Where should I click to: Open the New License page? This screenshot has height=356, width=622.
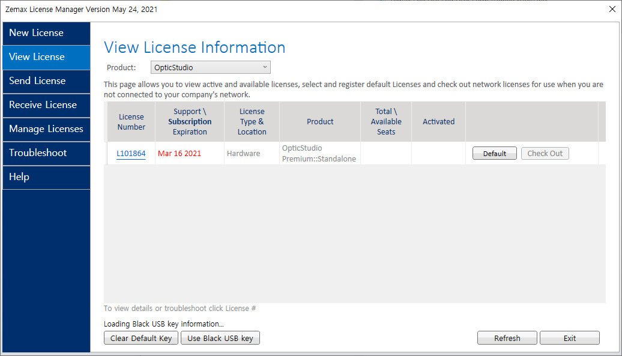tap(46, 33)
